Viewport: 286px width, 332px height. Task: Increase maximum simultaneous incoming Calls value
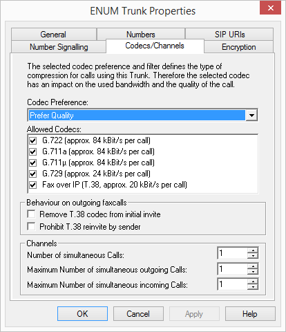coord(253,282)
